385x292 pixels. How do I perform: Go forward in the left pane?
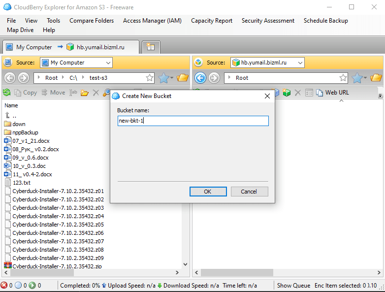click(23, 78)
